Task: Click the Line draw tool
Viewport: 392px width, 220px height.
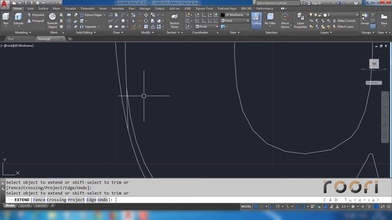Action: click(116, 21)
